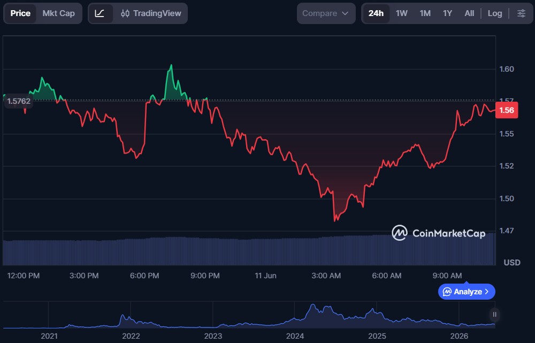Screen dimensions: 535x343
Task: Click the 9:00 AM time axis label
Action: pos(447,276)
